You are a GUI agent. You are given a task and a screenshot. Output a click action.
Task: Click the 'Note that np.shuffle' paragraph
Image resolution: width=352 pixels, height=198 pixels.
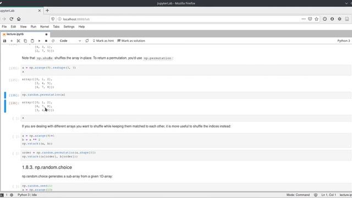pyautogui.click(x=97, y=58)
